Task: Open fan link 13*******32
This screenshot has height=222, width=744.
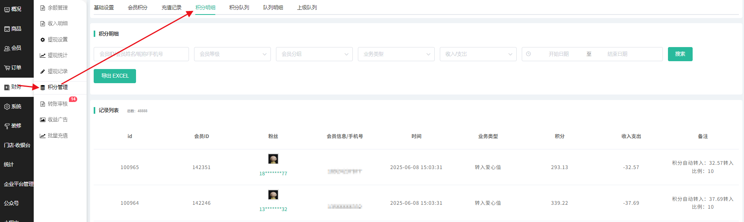Action: pyautogui.click(x=273, y=209)
